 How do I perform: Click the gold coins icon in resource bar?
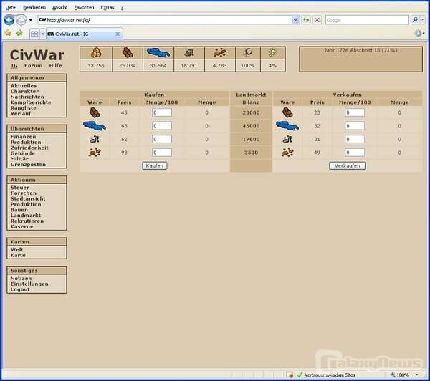(95, 52)
